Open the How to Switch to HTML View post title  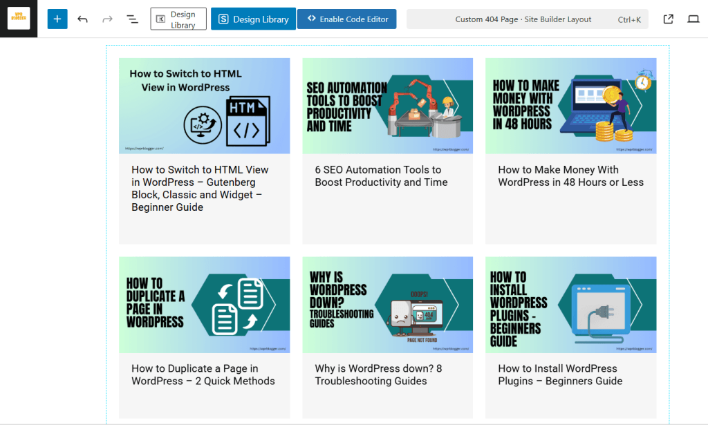coord(200,189)
